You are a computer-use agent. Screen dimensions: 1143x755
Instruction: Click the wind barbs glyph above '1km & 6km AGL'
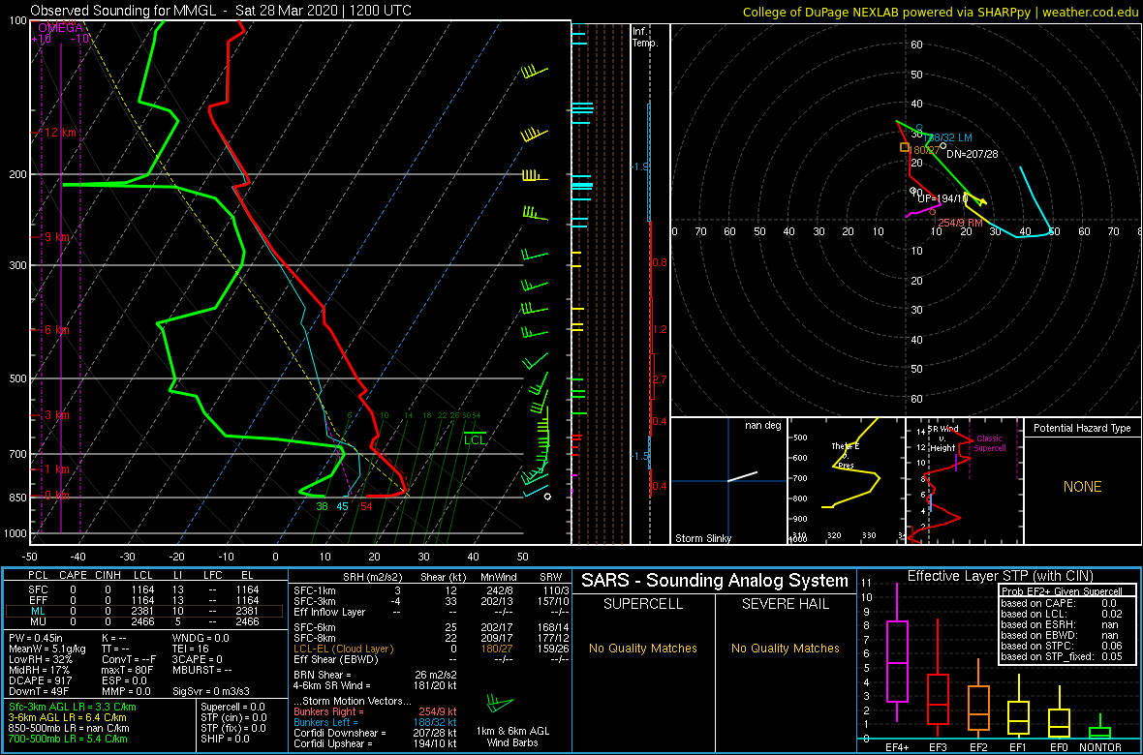coord(500,704)
